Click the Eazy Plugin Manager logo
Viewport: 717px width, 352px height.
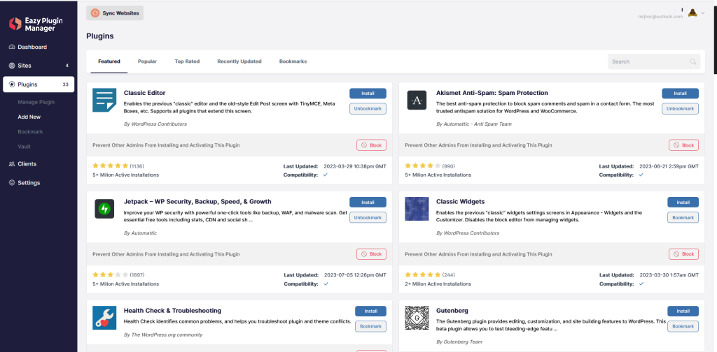(36, 24)
